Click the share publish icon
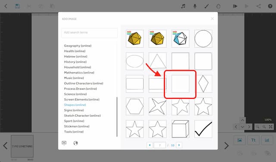The width and height of the screenshot is (276, 162). point(258,6)
